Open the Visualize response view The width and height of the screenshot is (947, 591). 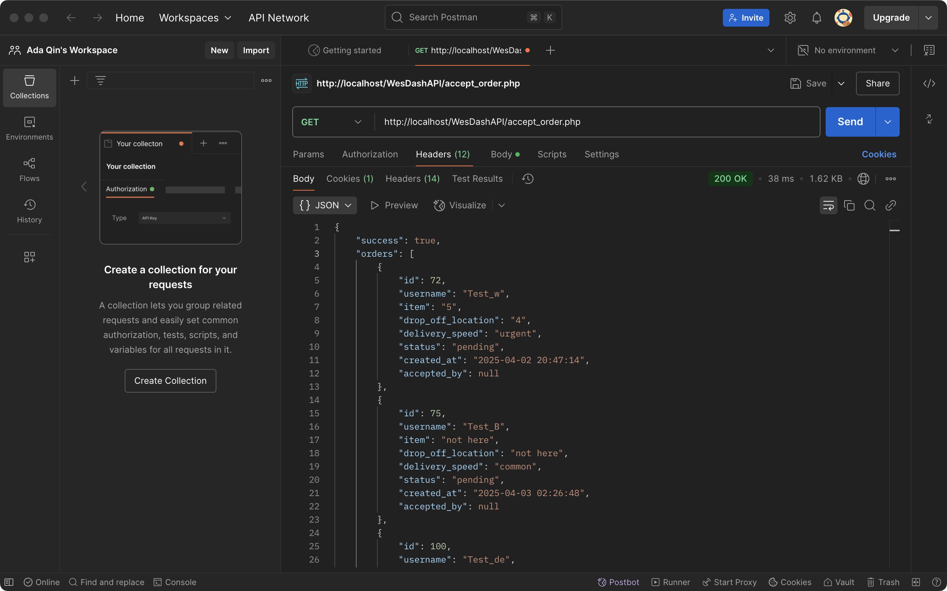(460, 205)
